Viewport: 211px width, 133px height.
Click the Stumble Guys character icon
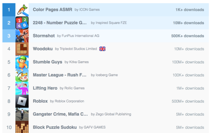coord(22,62)
